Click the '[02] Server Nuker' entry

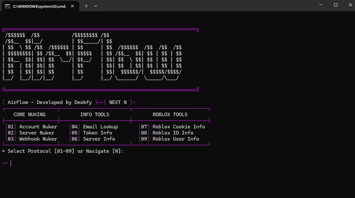tap(30, 133)
